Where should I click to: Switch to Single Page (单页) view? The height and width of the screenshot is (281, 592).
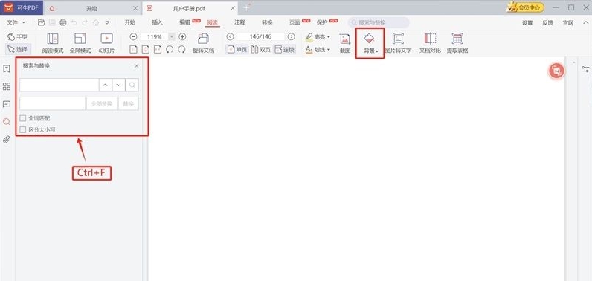[237, 49]
